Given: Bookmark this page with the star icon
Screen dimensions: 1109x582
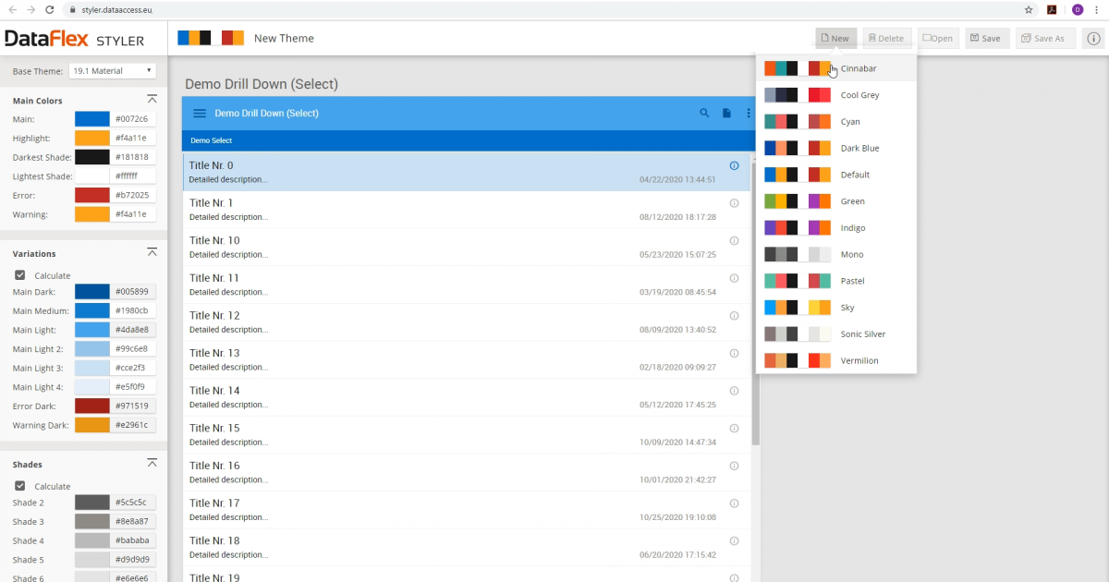Looking at the screenshot, I should tap(1029, 9).
